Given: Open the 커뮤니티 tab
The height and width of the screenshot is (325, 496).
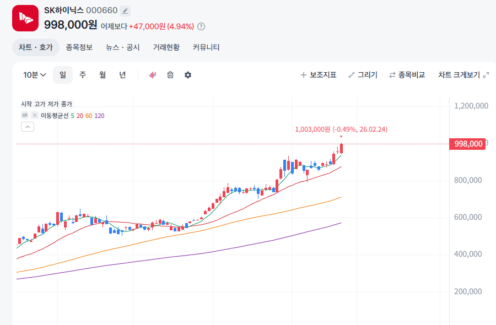Looking at the screenshot, I should coord(206,47).
